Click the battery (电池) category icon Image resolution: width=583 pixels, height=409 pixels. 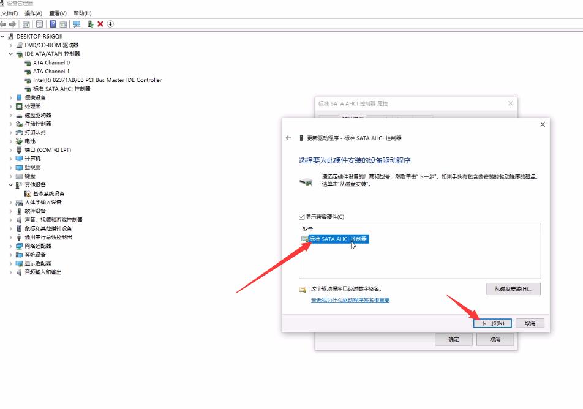pos(20,141)
